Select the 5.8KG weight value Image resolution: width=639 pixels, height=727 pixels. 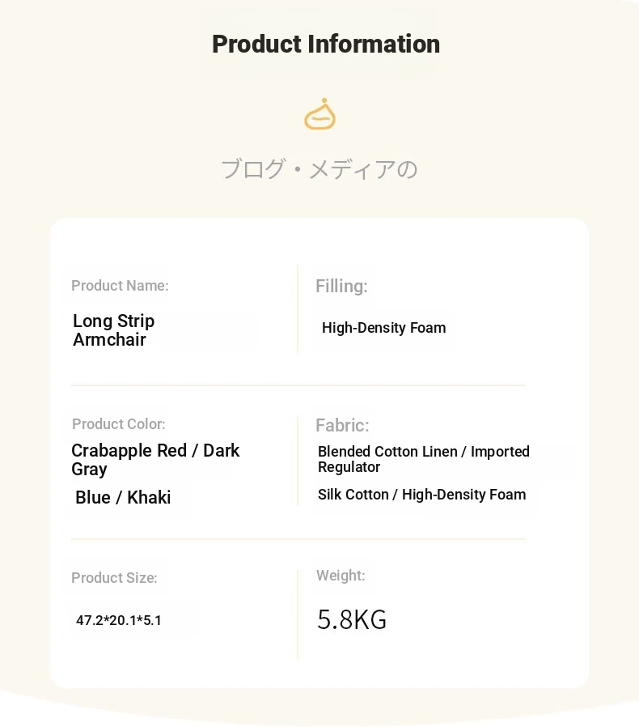tap(352, 619)
